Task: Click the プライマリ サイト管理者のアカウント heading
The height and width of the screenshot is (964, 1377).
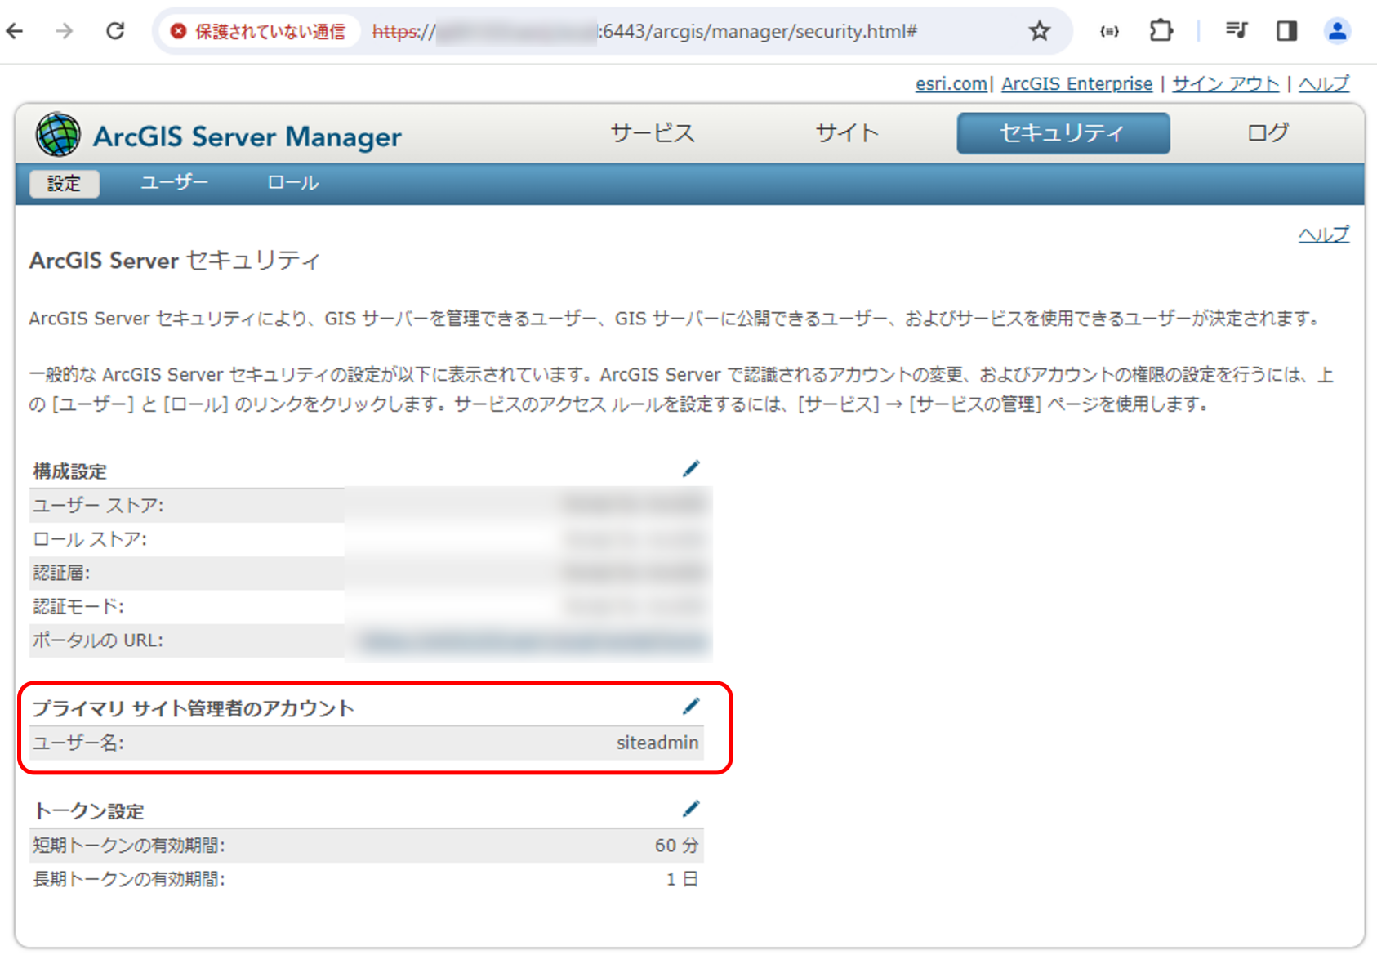Action: [x=194, y=708]
